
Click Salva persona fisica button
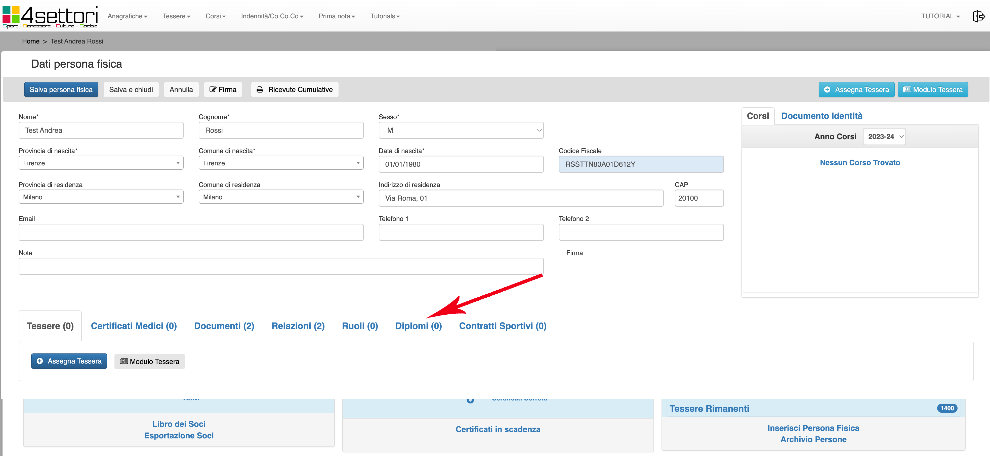[61, 89]
